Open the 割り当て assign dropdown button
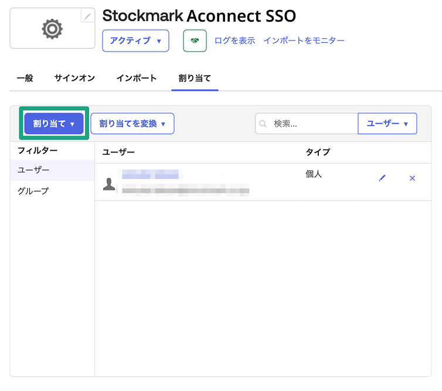This screenshot has height=391, width=442. point(54,124)
